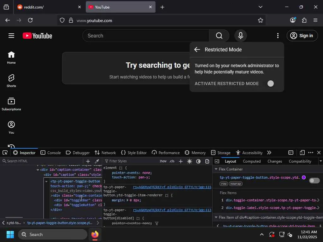Expand the margin shorthand property
Image resolution: width=323 pixels, height=242 pixels.
(127, 200)
